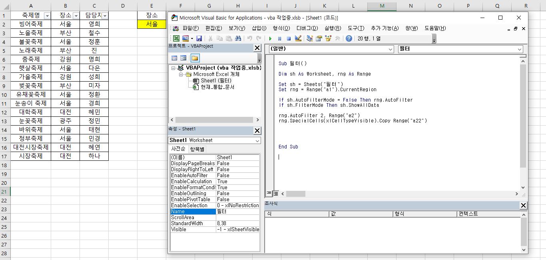546x260 pixels.
Task: Open the 삽입(I) menu
Action: click(x=259, y=28)
